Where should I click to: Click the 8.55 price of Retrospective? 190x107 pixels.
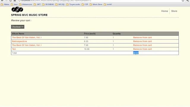[x=86, y=41]
